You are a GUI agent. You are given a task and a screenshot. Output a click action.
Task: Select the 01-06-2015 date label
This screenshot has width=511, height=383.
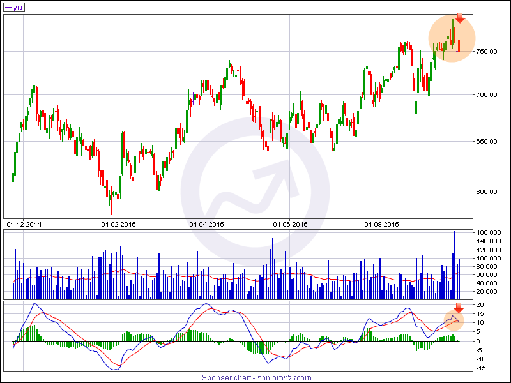(x=291, y=224)
